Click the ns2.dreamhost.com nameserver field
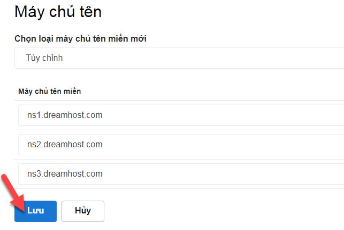344x230 pixels. [180, 145]
